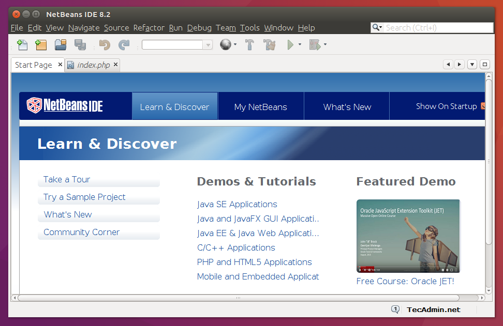The width and height of the screenshot is (503, 326).
Task: Open Java and JavaFX GUI Applications link
Action: click(258, 219)
